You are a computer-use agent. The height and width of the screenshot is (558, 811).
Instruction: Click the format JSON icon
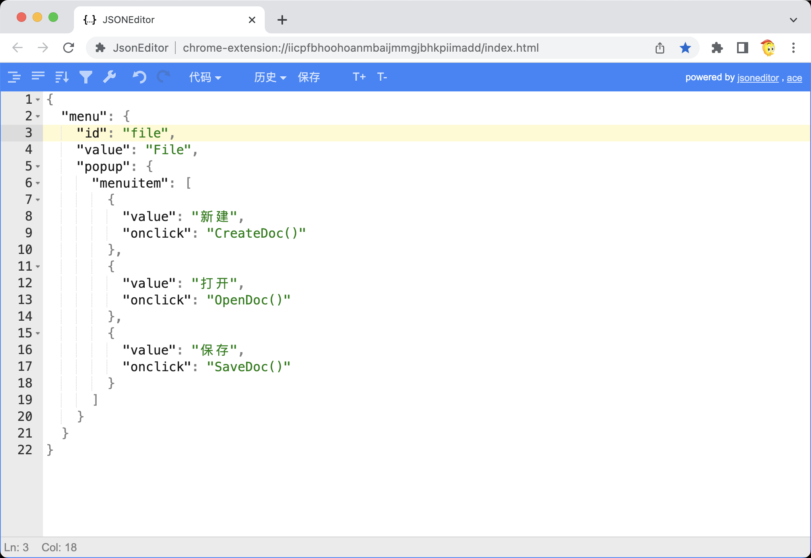[14, 77]
